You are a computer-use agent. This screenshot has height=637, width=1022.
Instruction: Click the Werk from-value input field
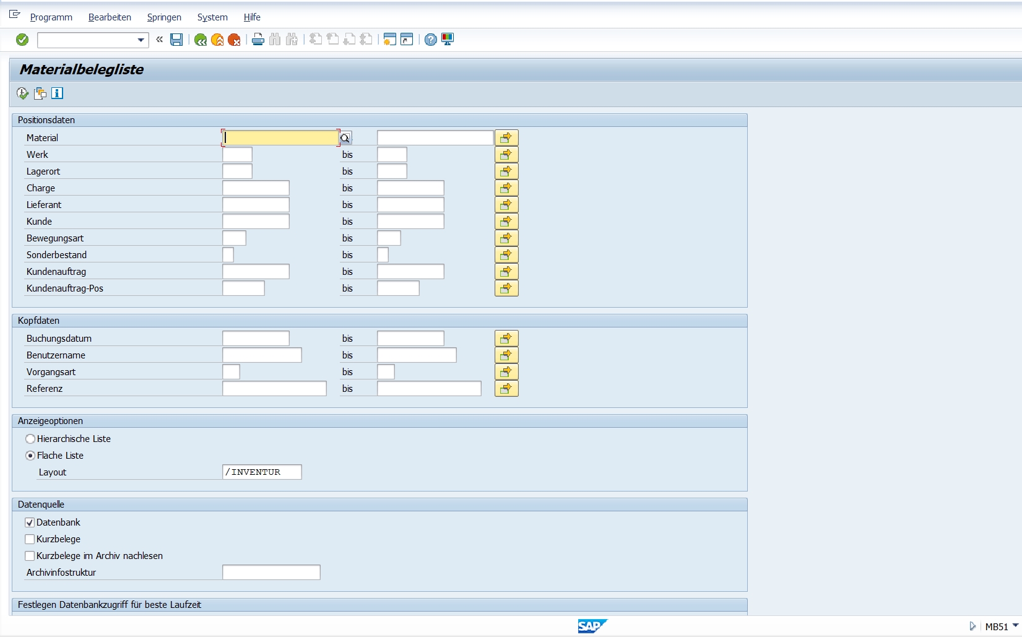click(x=237, y=154)
